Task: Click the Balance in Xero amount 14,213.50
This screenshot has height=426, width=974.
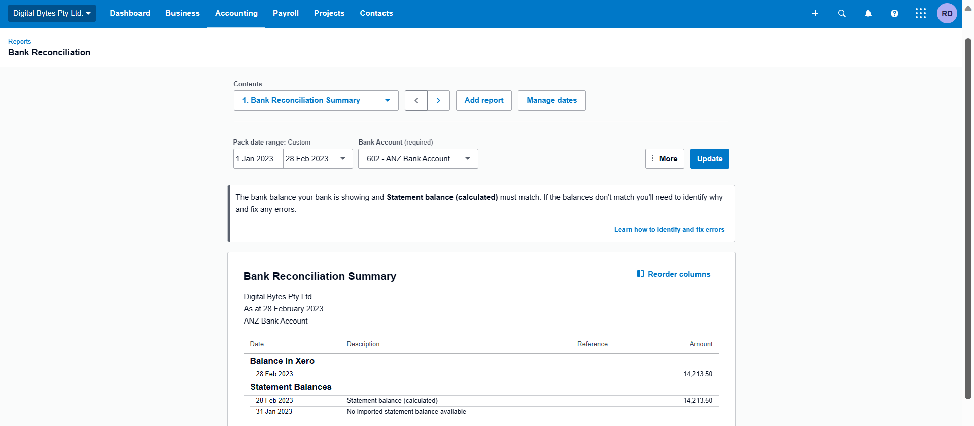Action: (698, 374)
